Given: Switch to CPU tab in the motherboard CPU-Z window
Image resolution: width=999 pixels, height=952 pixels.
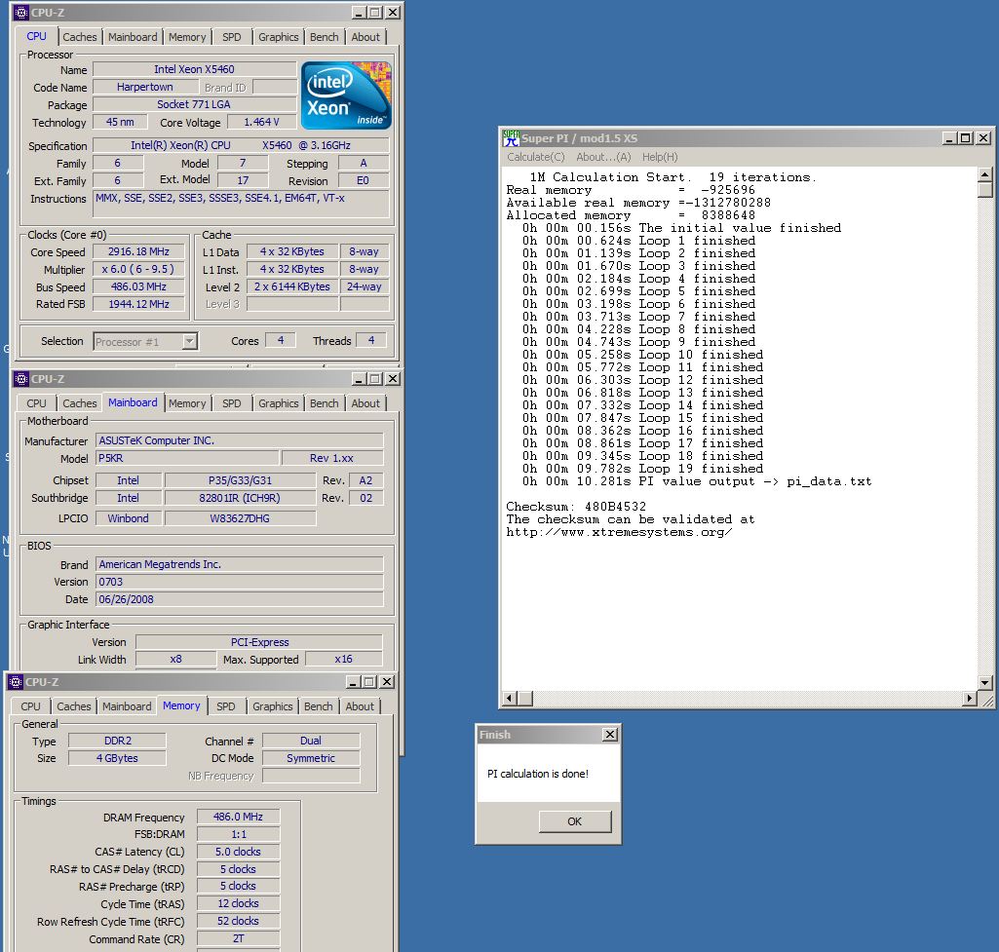Looking at the screenshot, I should click(x=36, y=403).
